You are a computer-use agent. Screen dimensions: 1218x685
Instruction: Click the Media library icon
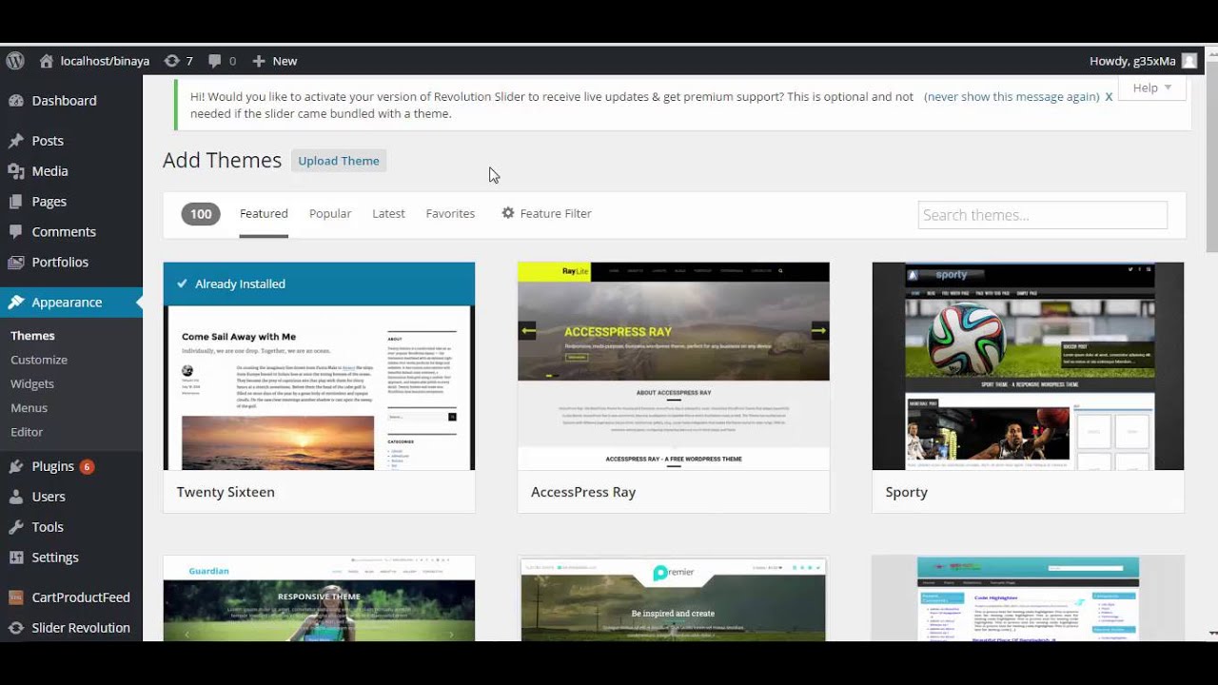click(15, 171)
